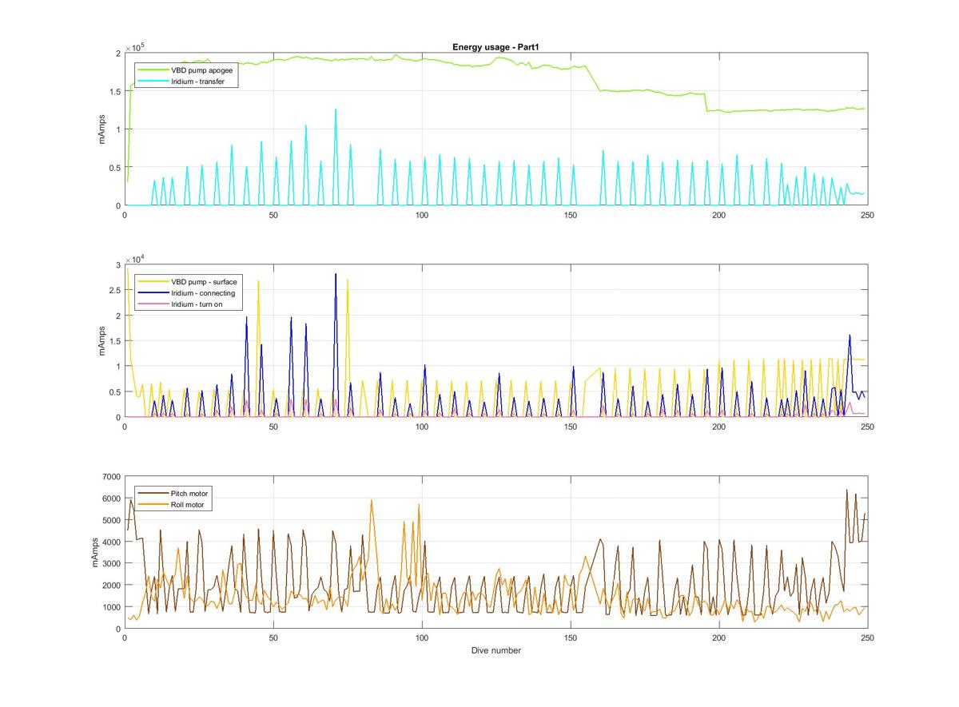Click orange line sample beside Roll motor
959x707 pixels.
coord(154,505)
